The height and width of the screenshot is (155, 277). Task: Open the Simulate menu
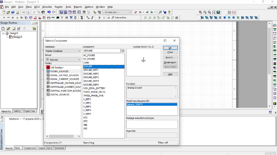(x=47, y=7)
